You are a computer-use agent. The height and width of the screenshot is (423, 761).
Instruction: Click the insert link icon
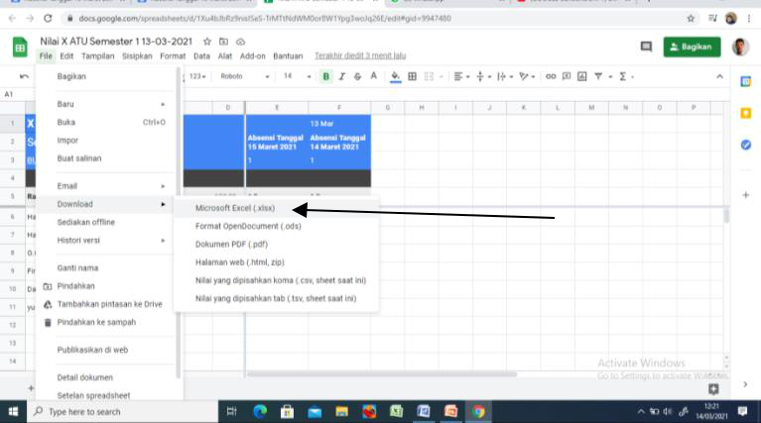coord(551,76)
